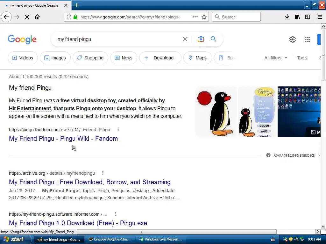Open the Firefox downloads panel
The height and width of the screenshot is (244, 326).
(x=287, y=17)
